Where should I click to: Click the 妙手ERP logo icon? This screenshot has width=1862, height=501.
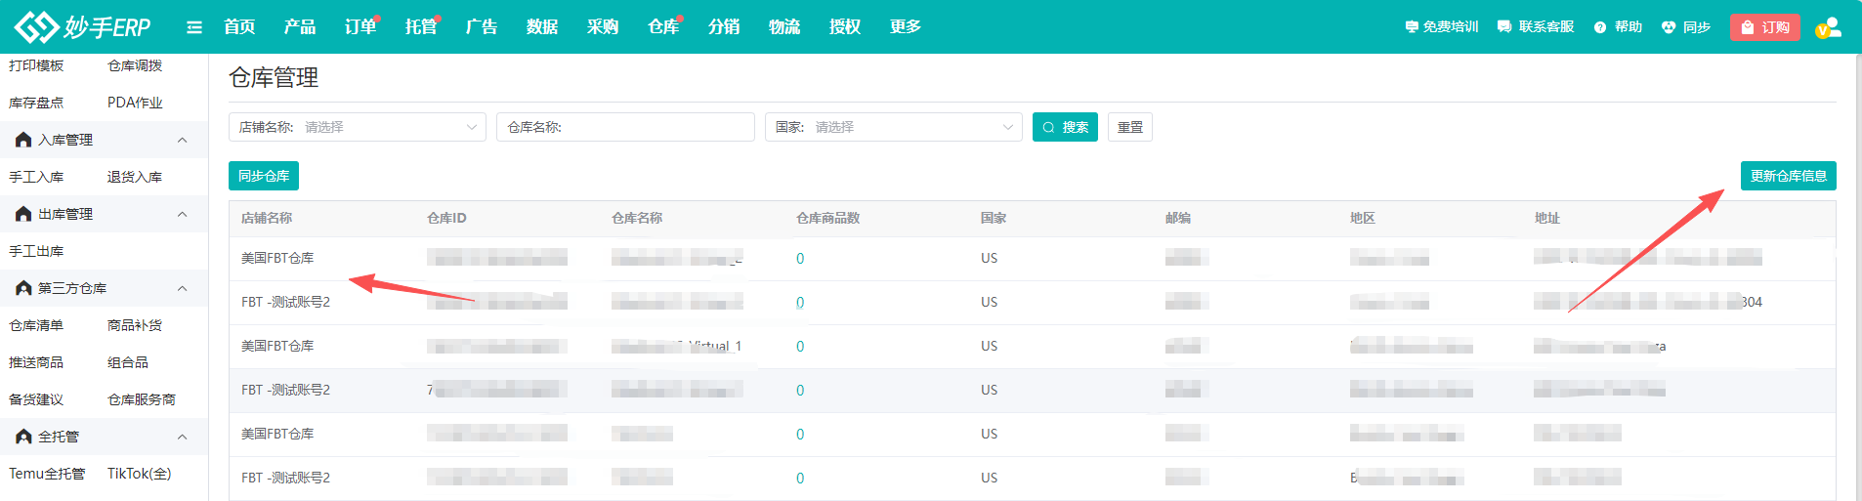[37, 26]
